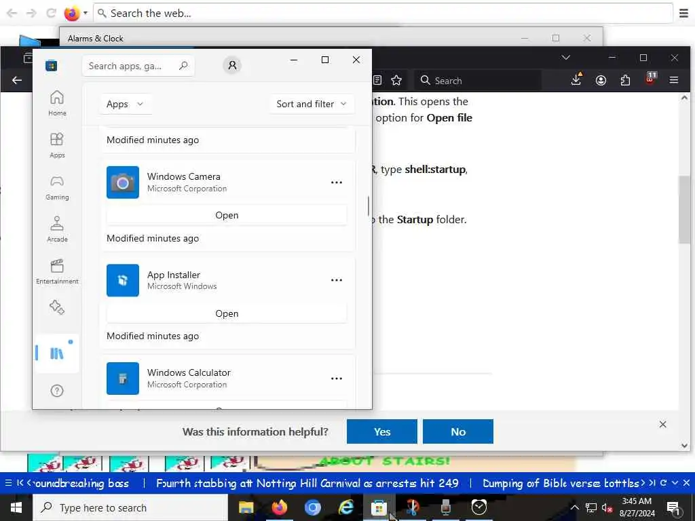Image resolution: width=695 pixels, height=521 pixels.
Task: Select Library icon in Store sidebar
Action: pyautogui.click(x=57, y=353)
